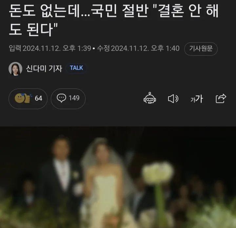This screenshot has height=228, width=236.
Task: Change font size with 가가 icon
Action: [197, 99]
